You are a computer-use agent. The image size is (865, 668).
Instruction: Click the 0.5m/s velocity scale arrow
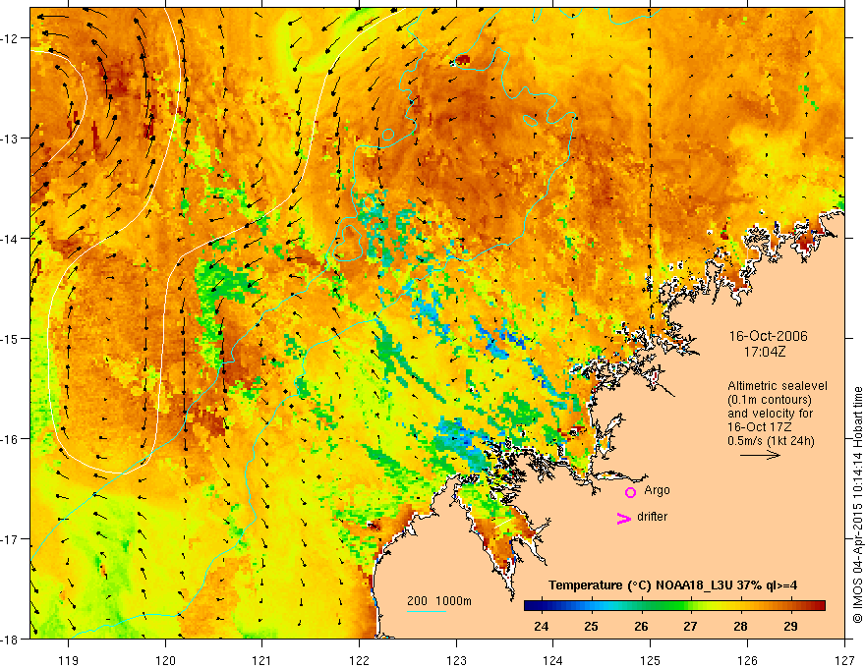[x=760, y=455]
